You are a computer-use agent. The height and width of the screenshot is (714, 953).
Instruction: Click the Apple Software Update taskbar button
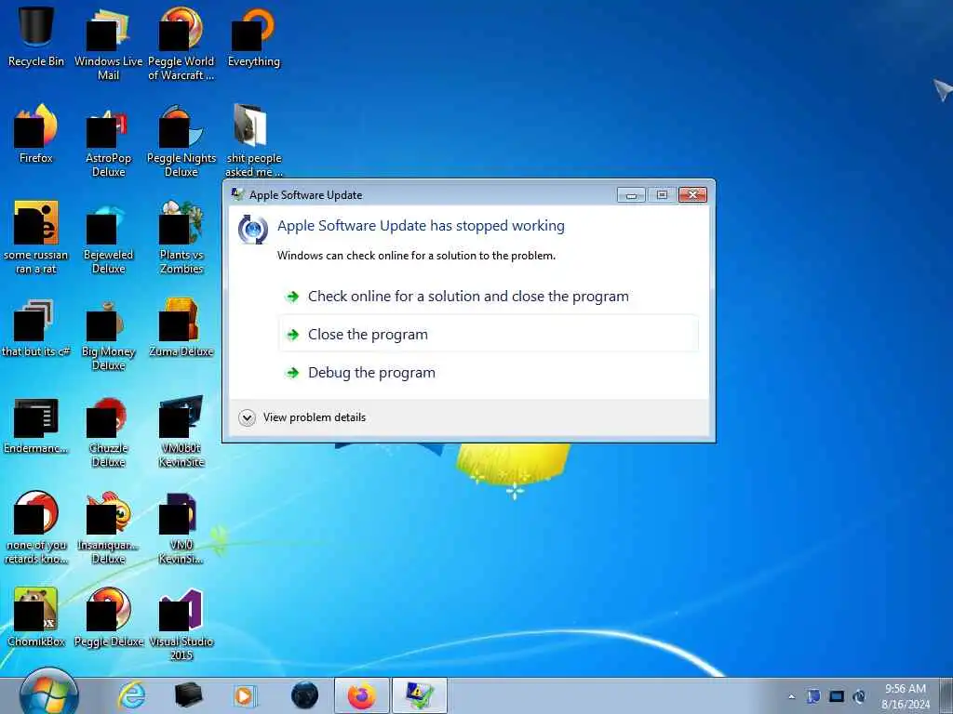420,695
